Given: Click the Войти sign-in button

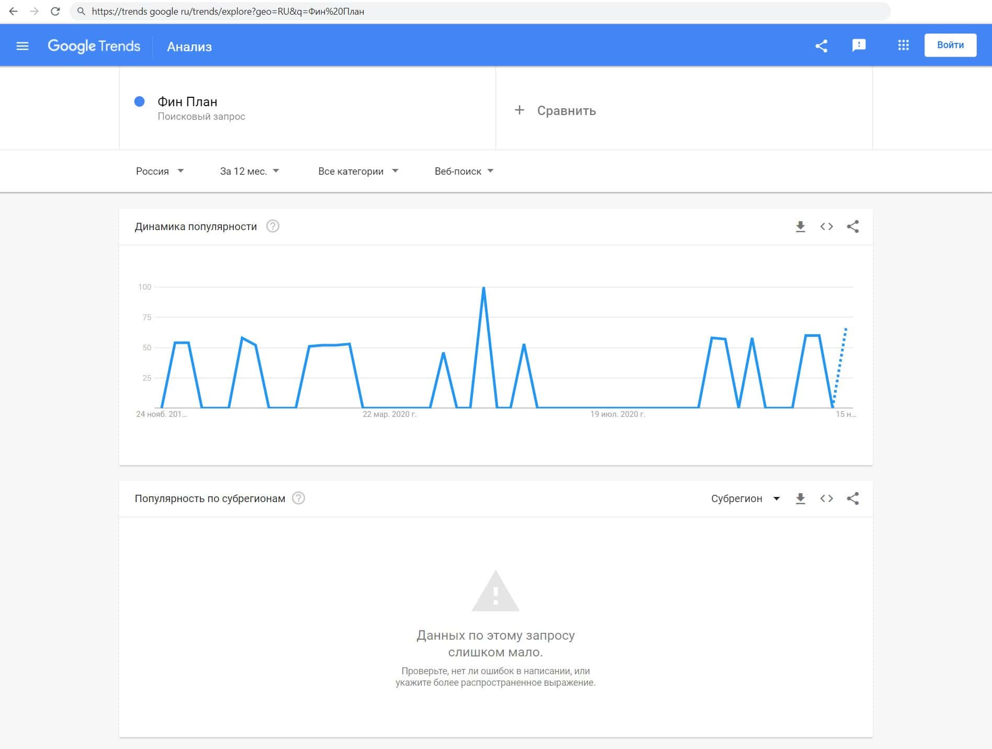Looking at the screenshot, I should [x=950, y=45].
